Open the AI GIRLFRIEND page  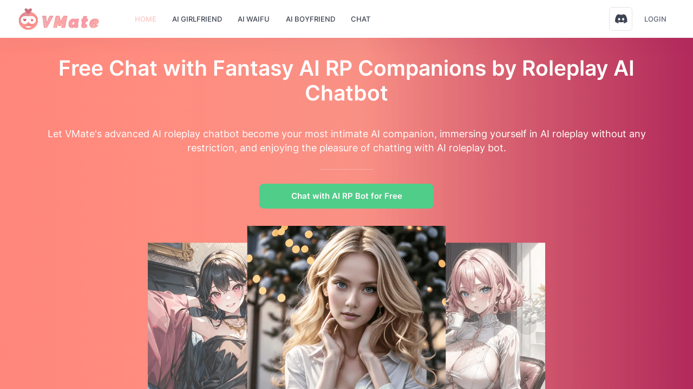pyautogui.click(x=197, y=19)
